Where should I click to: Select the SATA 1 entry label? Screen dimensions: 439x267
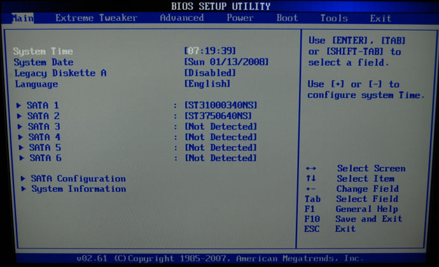coord(43,105)
